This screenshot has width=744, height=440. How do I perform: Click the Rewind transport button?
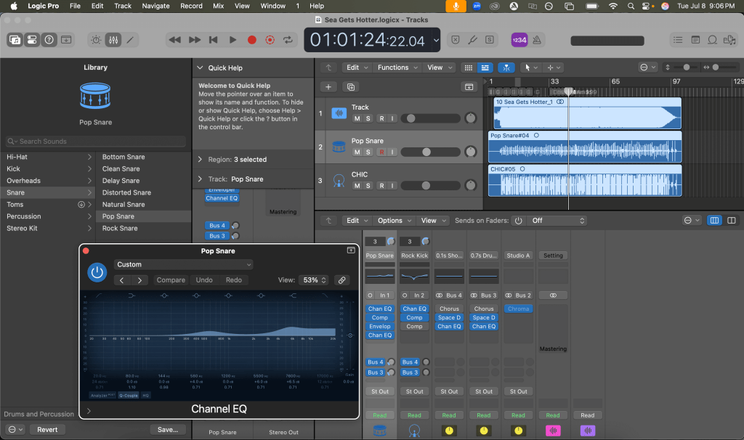[x=174, y=40]
